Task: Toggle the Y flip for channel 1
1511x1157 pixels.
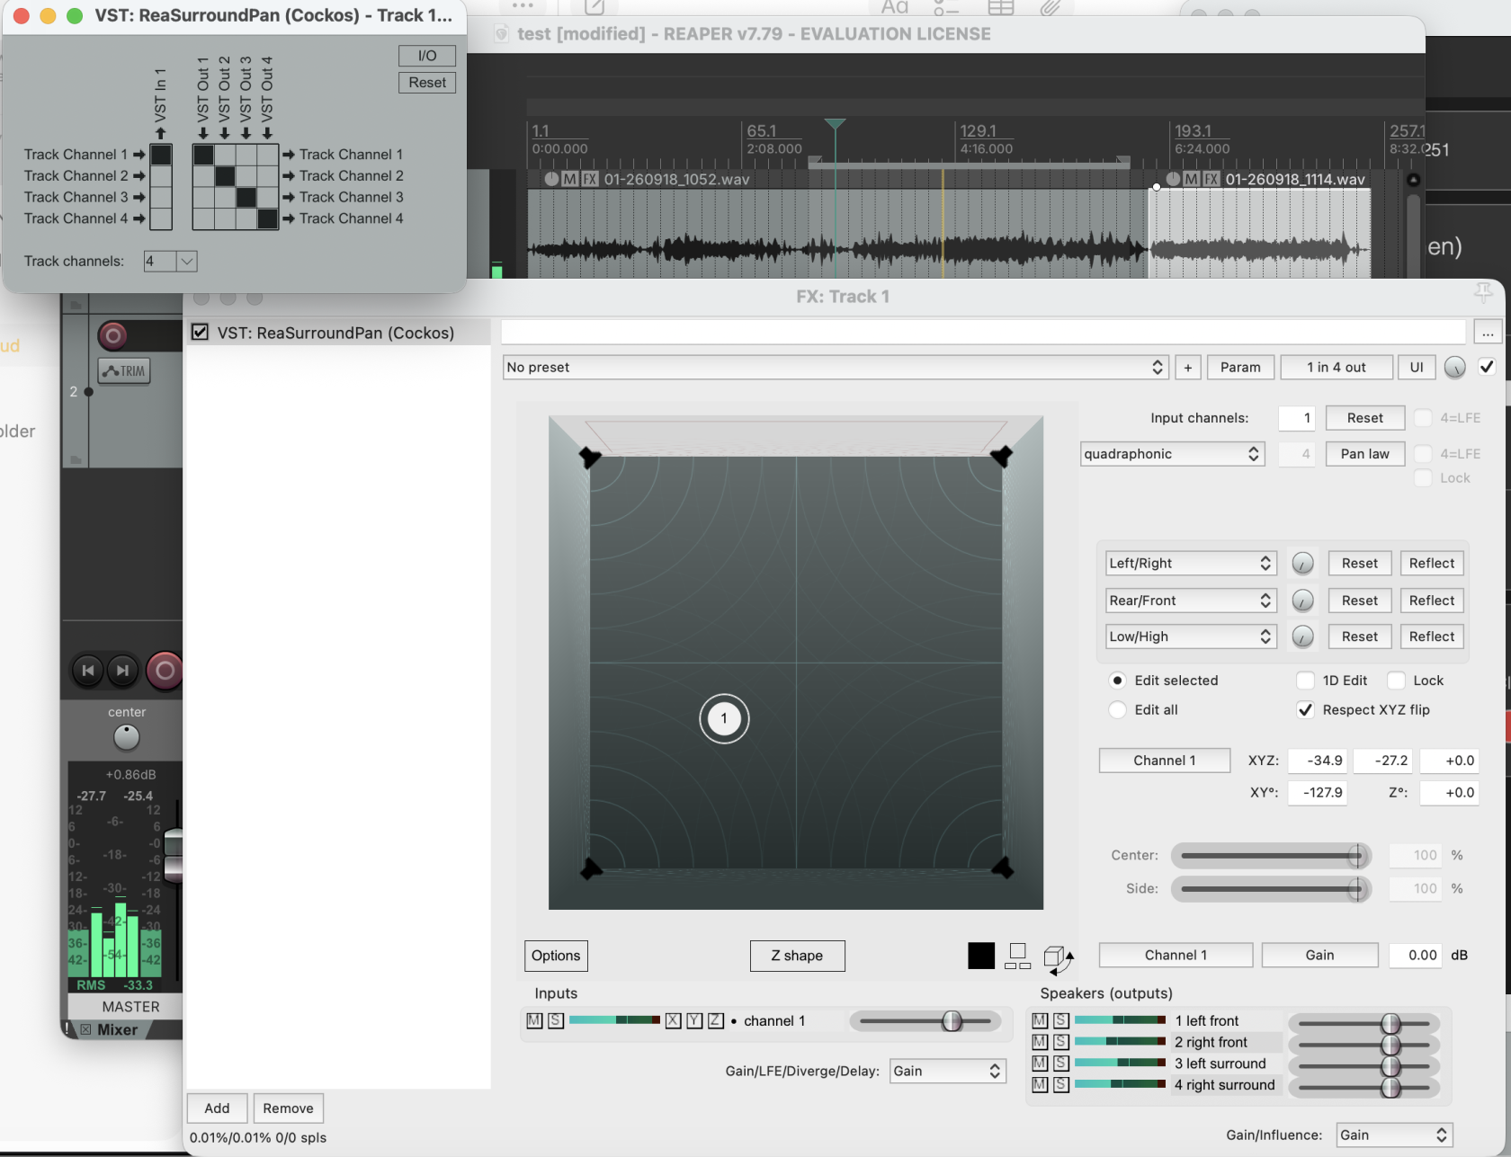Action: pos(694,1020)
